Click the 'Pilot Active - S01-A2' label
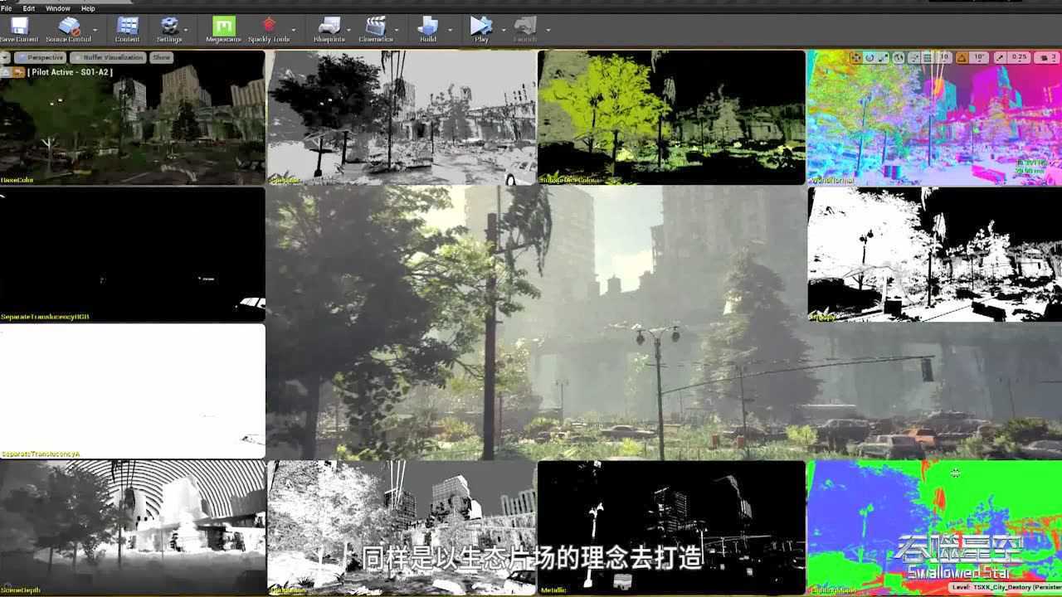The image size is (1062, 597). pyautogui.click(x=70, y=72)
